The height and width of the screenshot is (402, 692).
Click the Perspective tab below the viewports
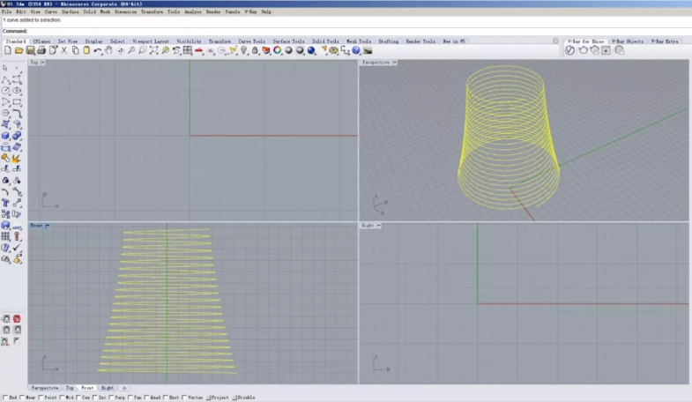coord(45,388)
